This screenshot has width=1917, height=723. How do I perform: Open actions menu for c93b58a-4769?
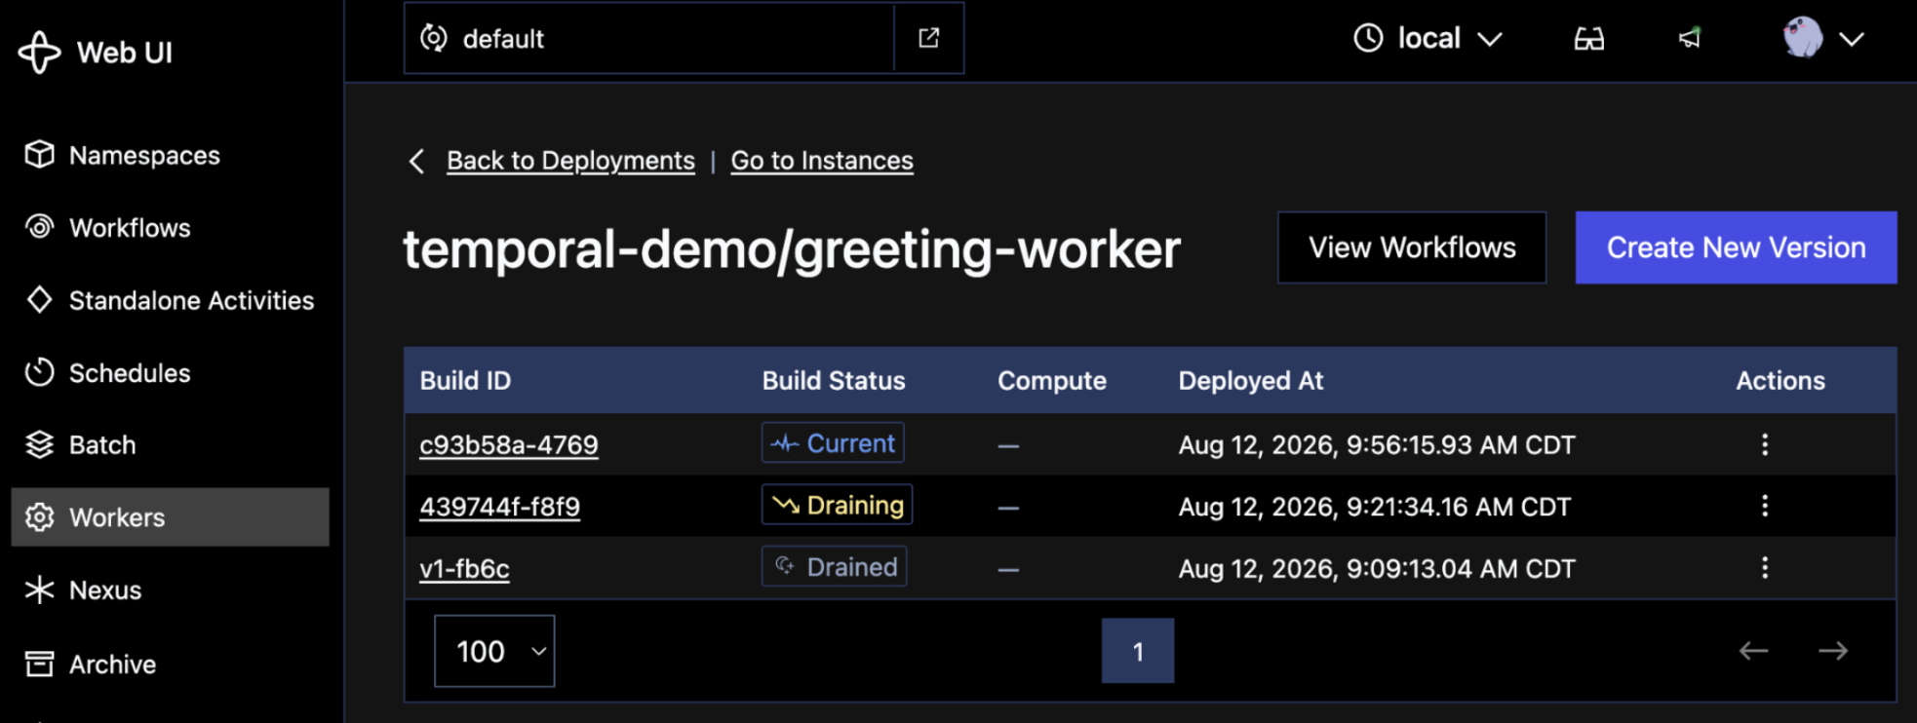(1765, 444)
